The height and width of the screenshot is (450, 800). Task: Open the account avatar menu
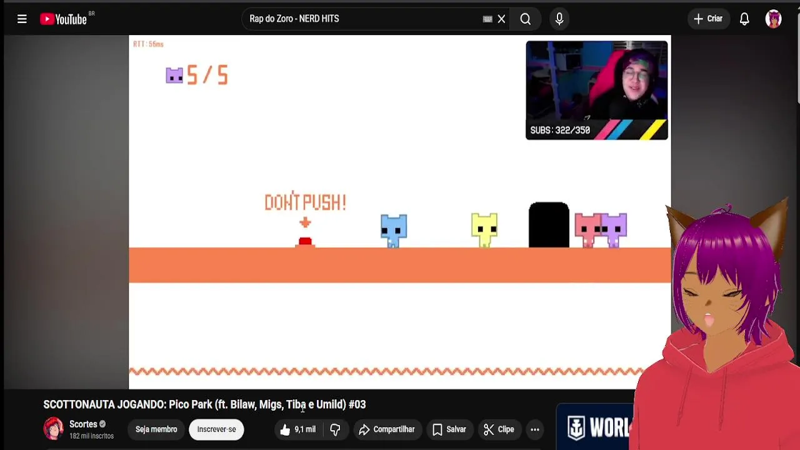774,19
